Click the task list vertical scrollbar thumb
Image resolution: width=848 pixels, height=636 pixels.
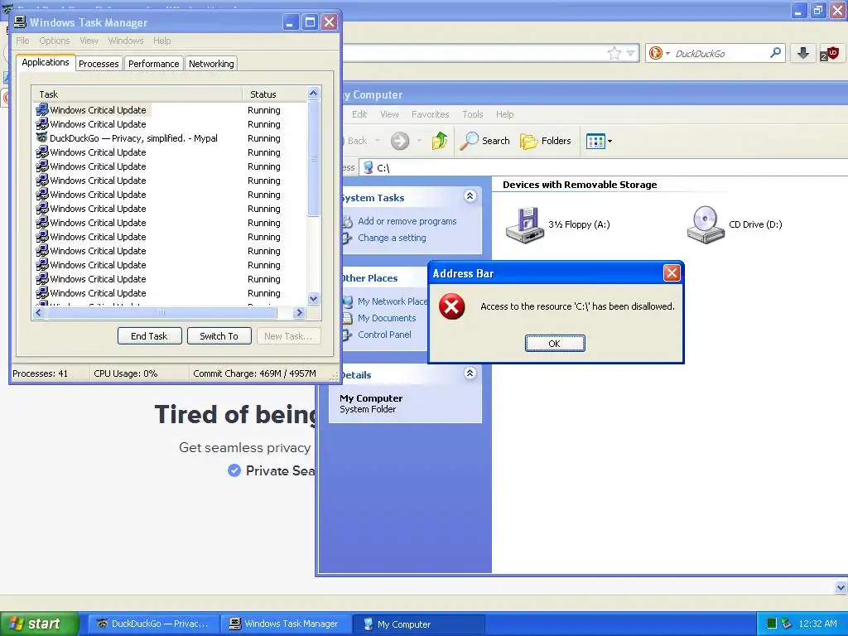pos(313,158)
